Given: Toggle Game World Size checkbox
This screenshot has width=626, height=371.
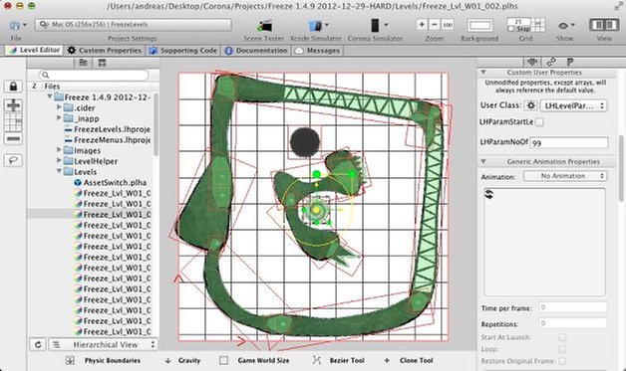Looking at the screenshot, I should [224, 360].
